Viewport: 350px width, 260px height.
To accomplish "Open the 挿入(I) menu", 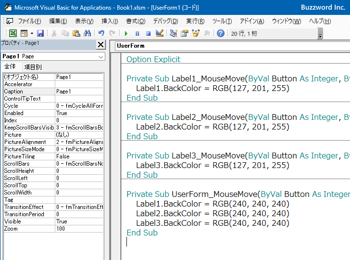I will coord(110,21).
